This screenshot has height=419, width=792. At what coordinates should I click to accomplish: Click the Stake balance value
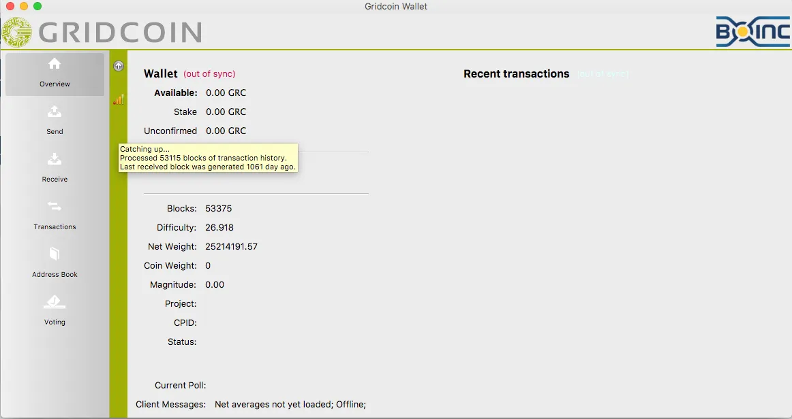[226, 112]
